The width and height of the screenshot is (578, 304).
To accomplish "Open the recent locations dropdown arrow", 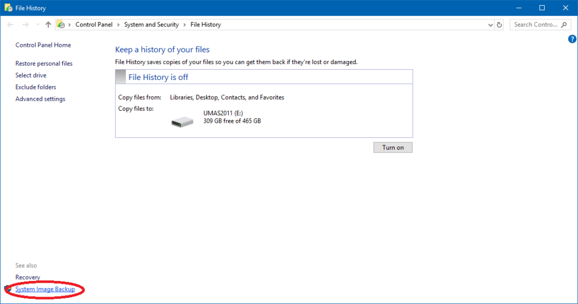I will click(37, 25).
